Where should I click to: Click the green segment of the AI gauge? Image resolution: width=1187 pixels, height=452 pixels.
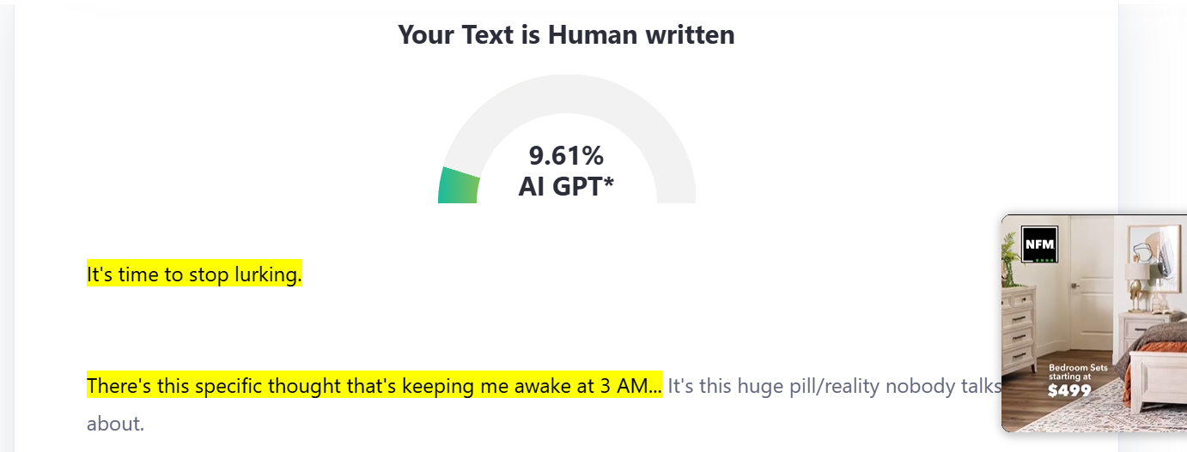(459, 185)
